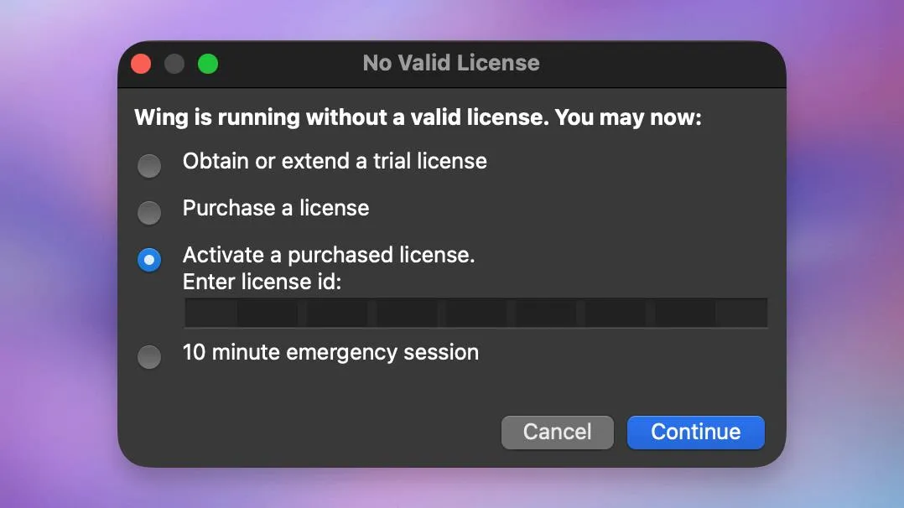Select the trial license radio button
Image resolution: width=904 pixels, height=508 pixels.
point(149,166)
